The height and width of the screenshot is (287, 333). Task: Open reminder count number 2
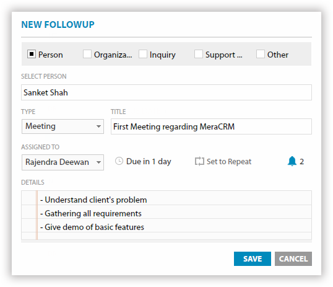click(x=301, y=162)
